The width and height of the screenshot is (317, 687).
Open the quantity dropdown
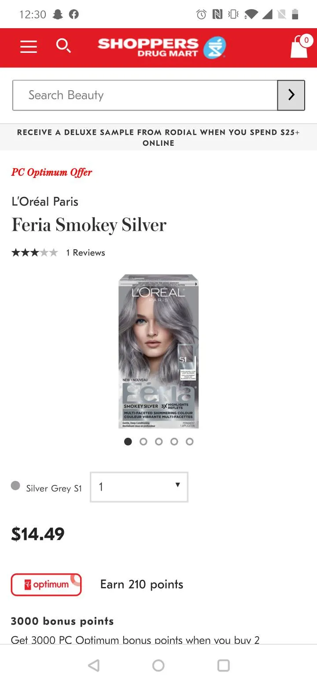click(x=139, y=487)
